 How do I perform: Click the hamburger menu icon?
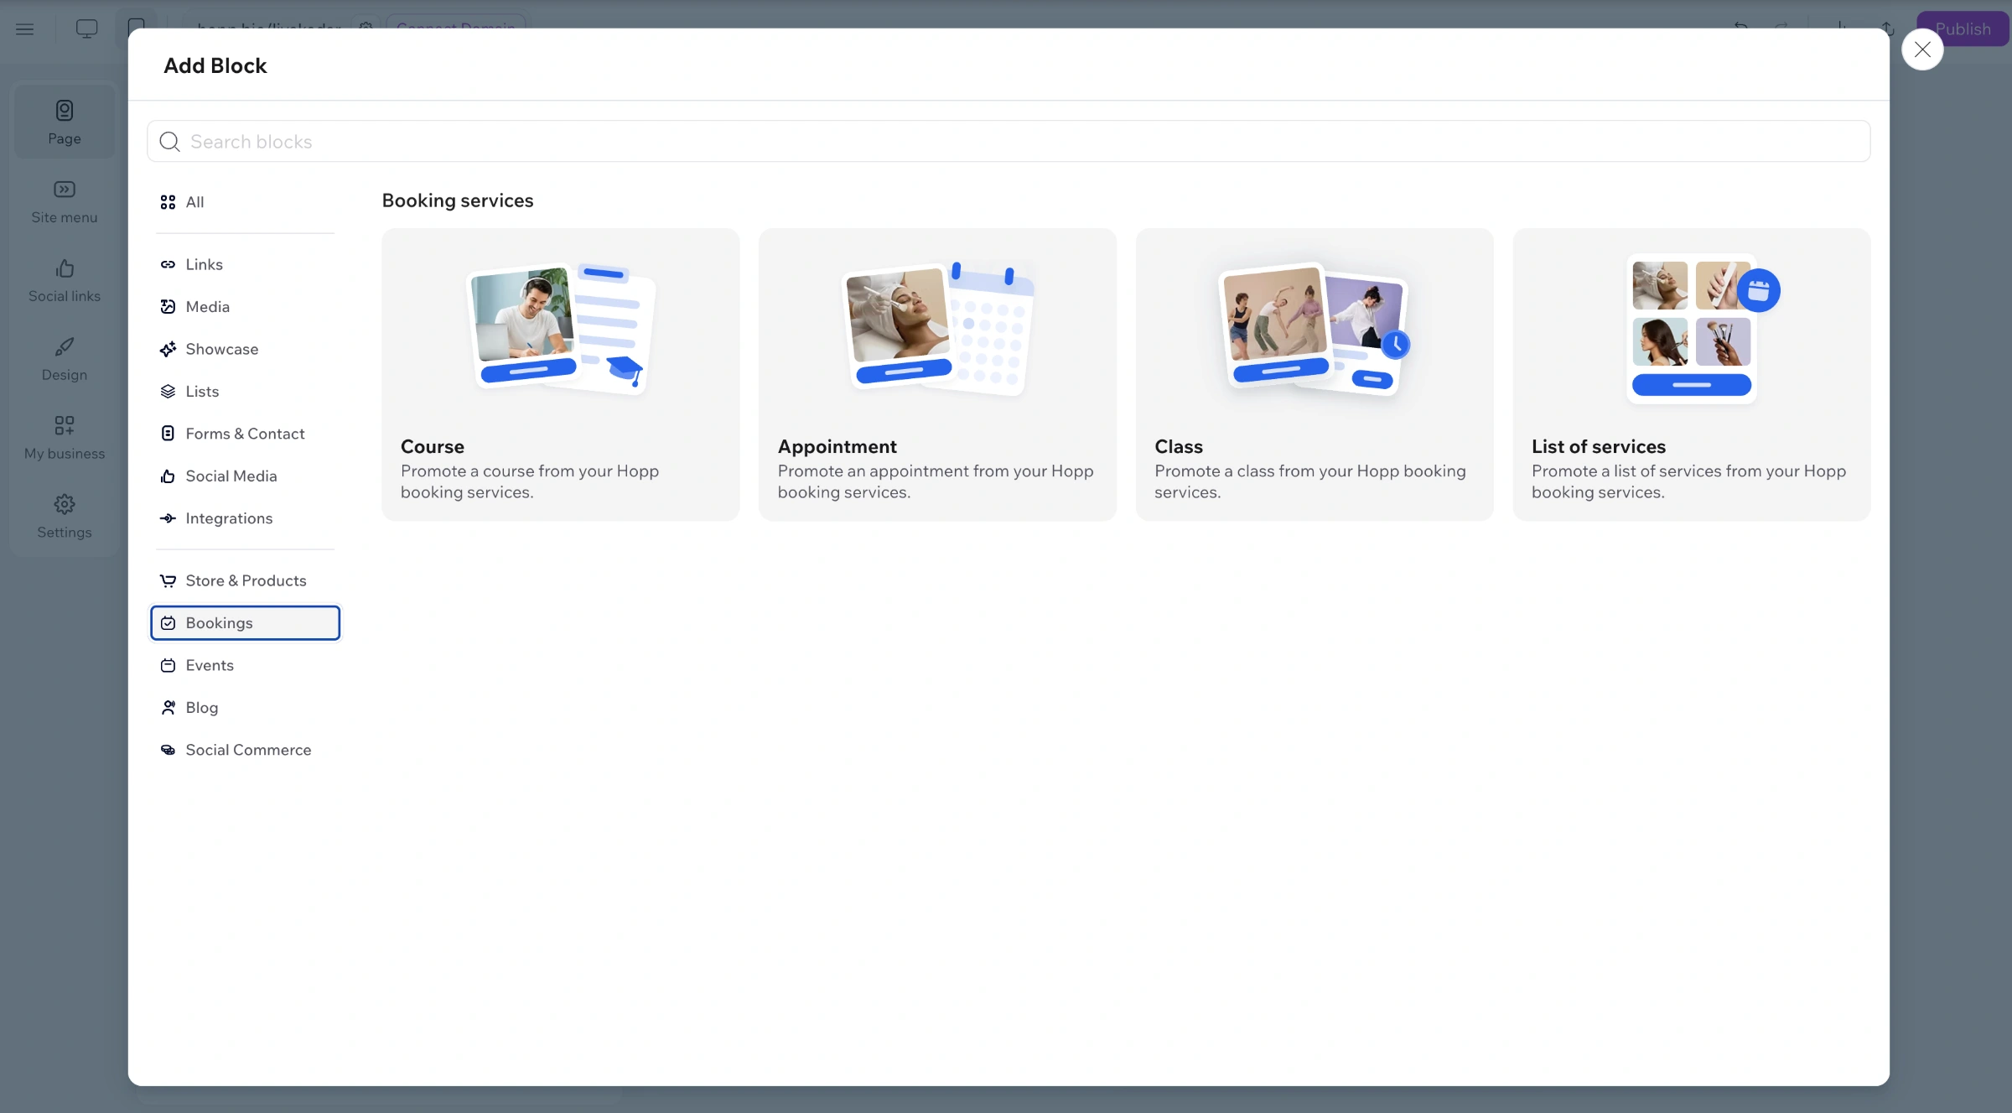coord(25,29)
